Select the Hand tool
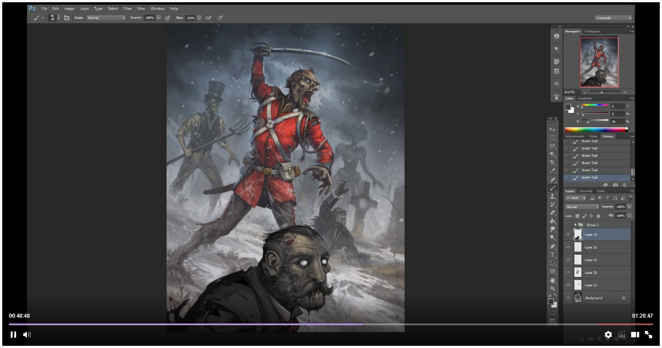Viewport: 662px width, 348px height. (553, 280)
